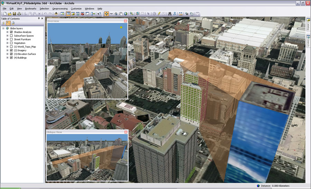Check the (1) World_Topo_Map layer
The height and width of the screenshot is (189, 311).
click(11, 47)
